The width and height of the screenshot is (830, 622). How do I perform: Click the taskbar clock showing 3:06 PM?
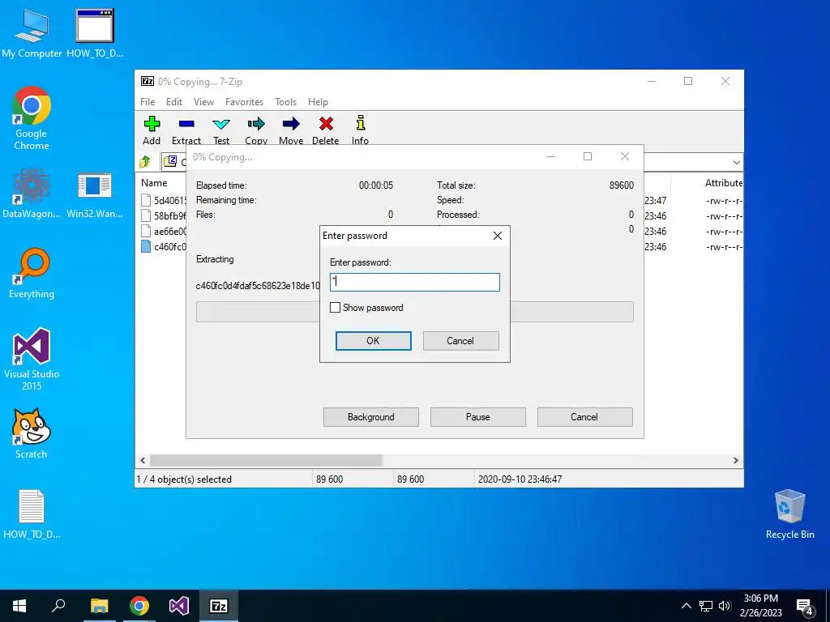760,606
